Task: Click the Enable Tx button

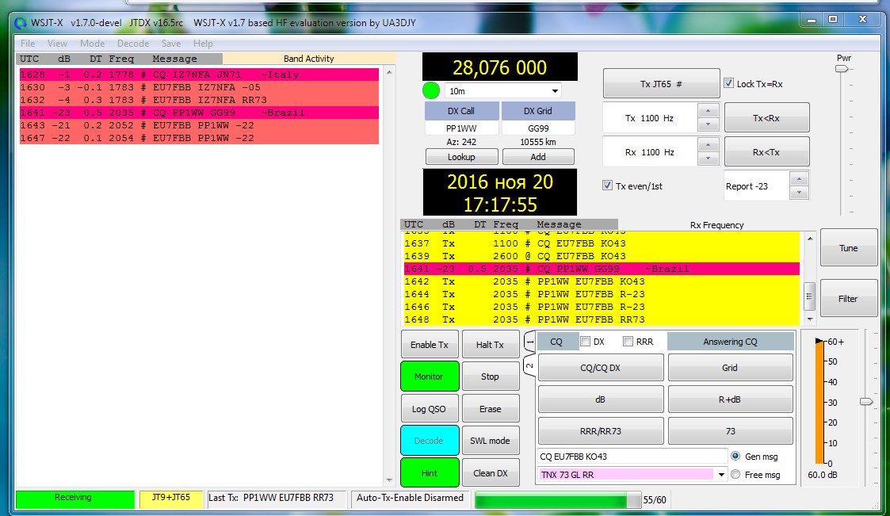Action: tap(429, 345)
